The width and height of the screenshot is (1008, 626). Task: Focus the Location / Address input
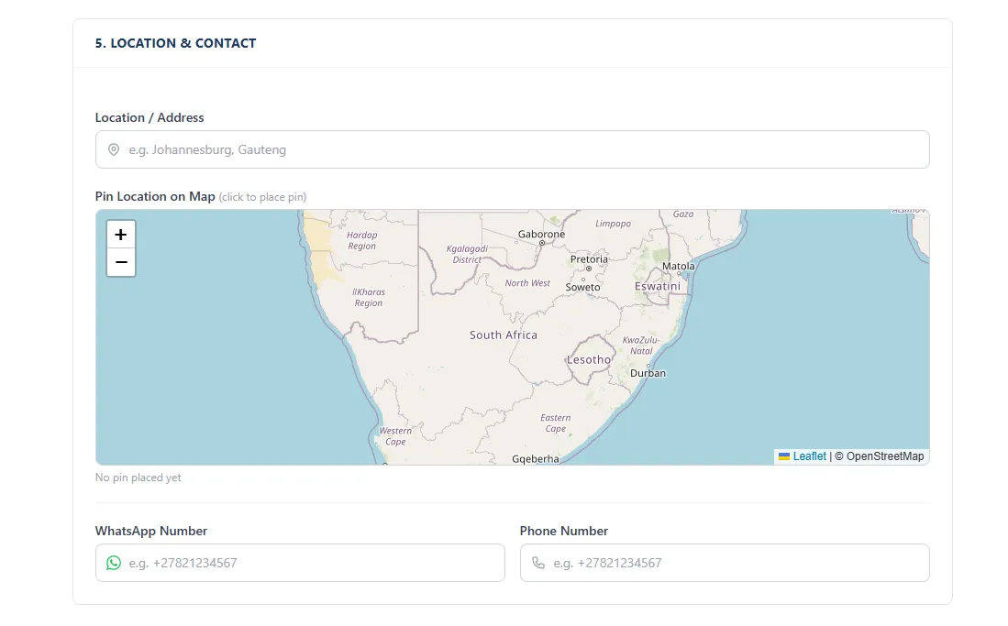pos(523,149)
